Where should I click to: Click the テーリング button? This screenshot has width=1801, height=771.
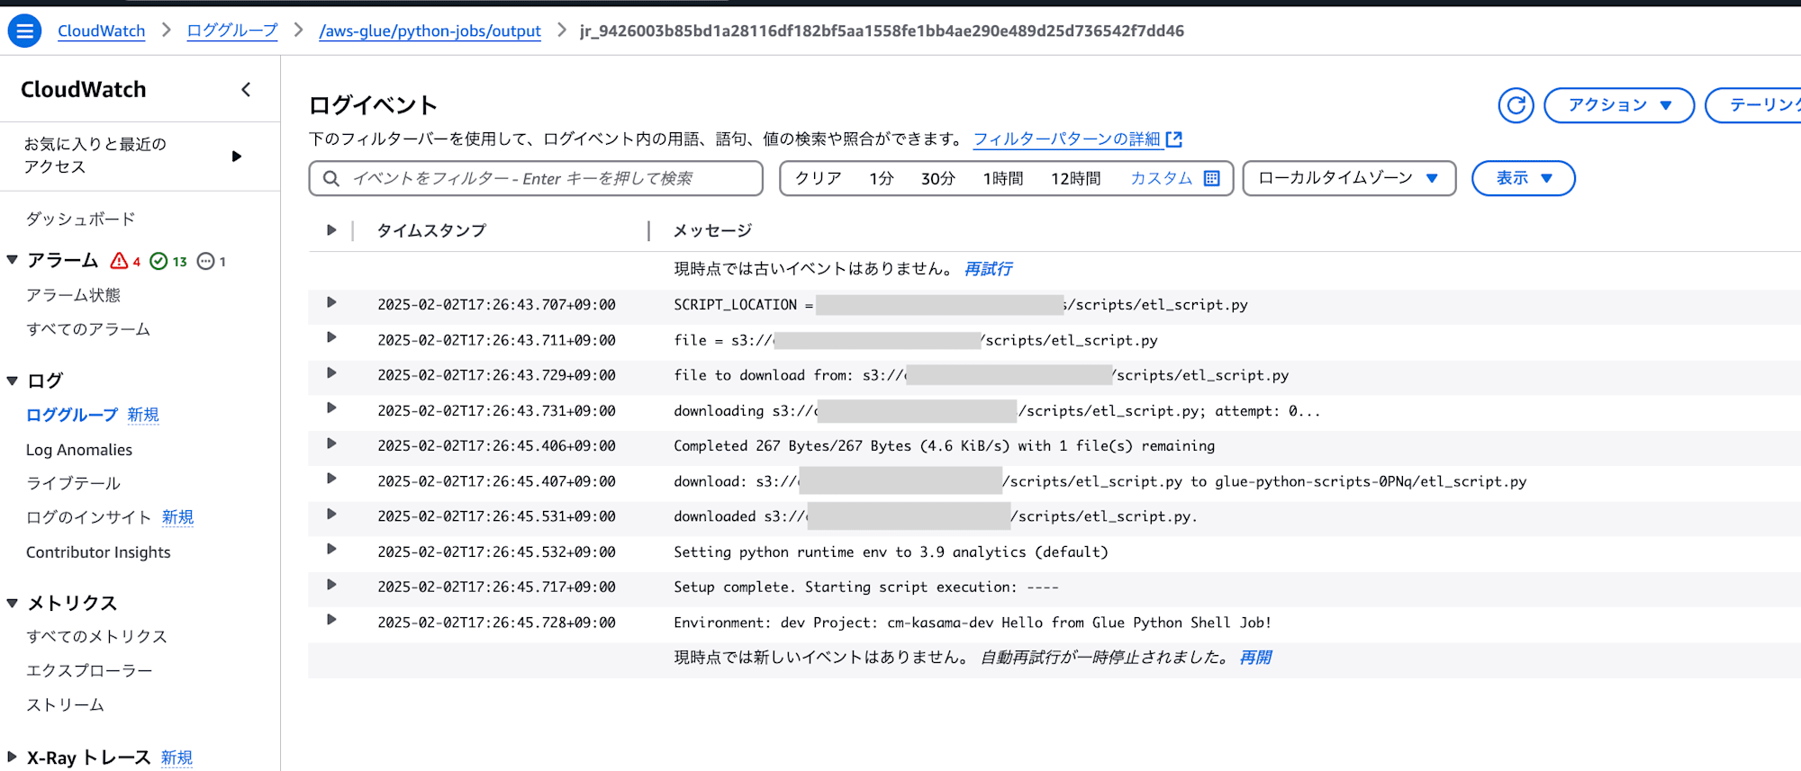point(1753,105)
